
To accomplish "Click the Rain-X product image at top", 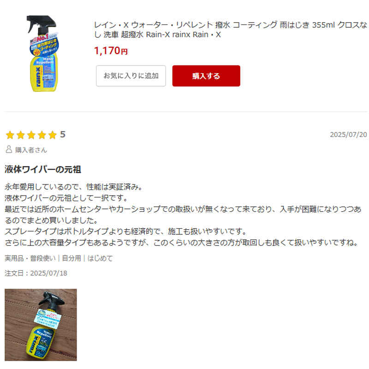I will pos(42,54).
